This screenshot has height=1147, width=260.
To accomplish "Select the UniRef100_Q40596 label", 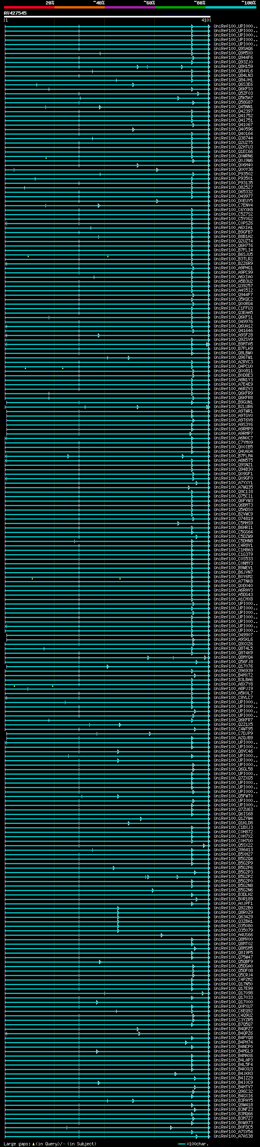I will pyautogui.click(x=233, y=129).
